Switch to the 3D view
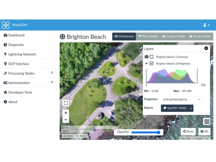 point(204,131)
